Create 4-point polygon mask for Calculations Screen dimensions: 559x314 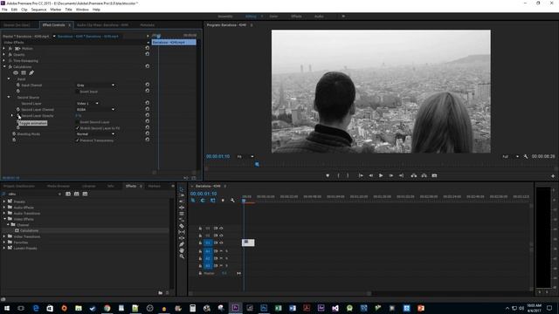(24, 72)
